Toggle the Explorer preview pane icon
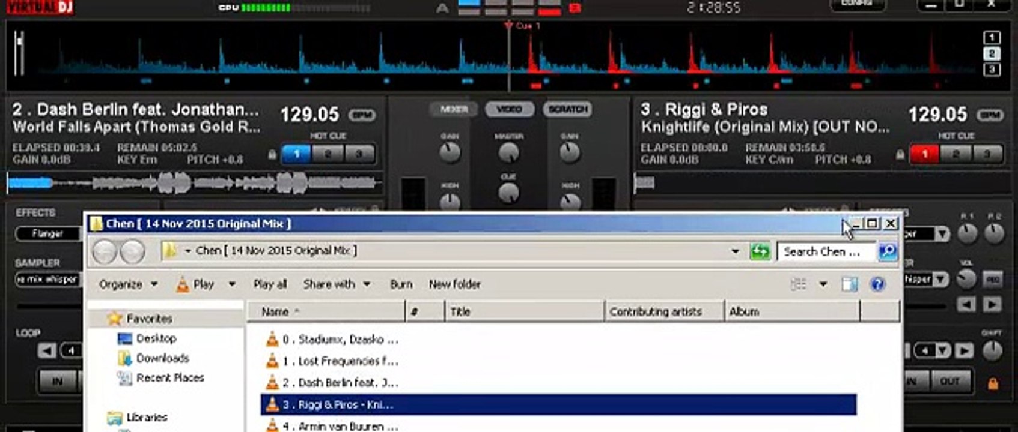The height and width of the screenshot is (432, 1018). pos(849,284)
